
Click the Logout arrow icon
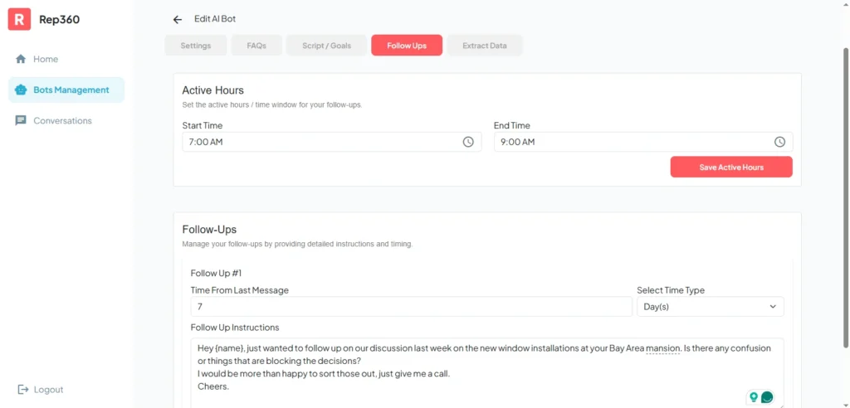(x=23, y=390)
